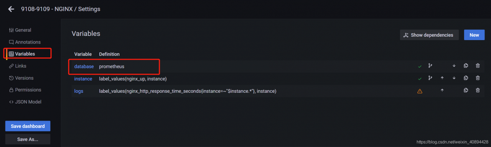Click the Show dependencies button
Screen dimensions: 491x147
click(x=429, y=35)
